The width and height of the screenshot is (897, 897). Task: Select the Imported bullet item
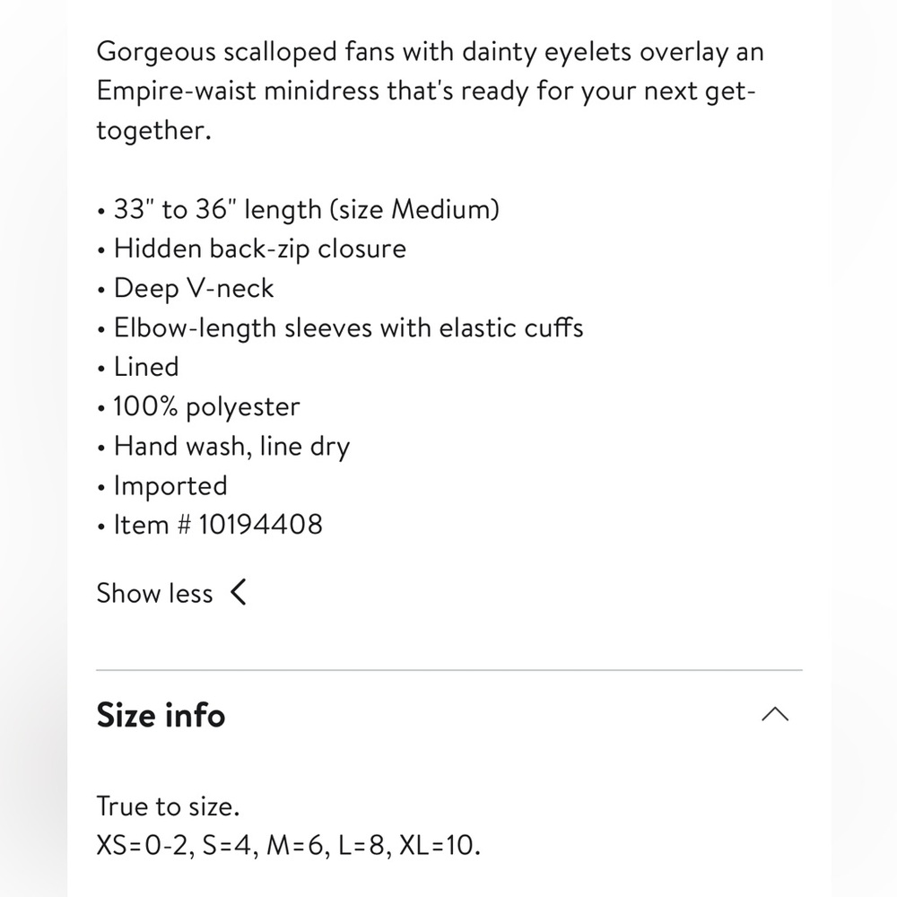coord(170,485)
